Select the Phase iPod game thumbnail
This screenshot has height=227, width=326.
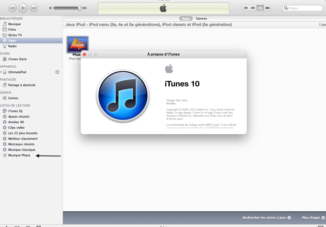pos(77,44)
